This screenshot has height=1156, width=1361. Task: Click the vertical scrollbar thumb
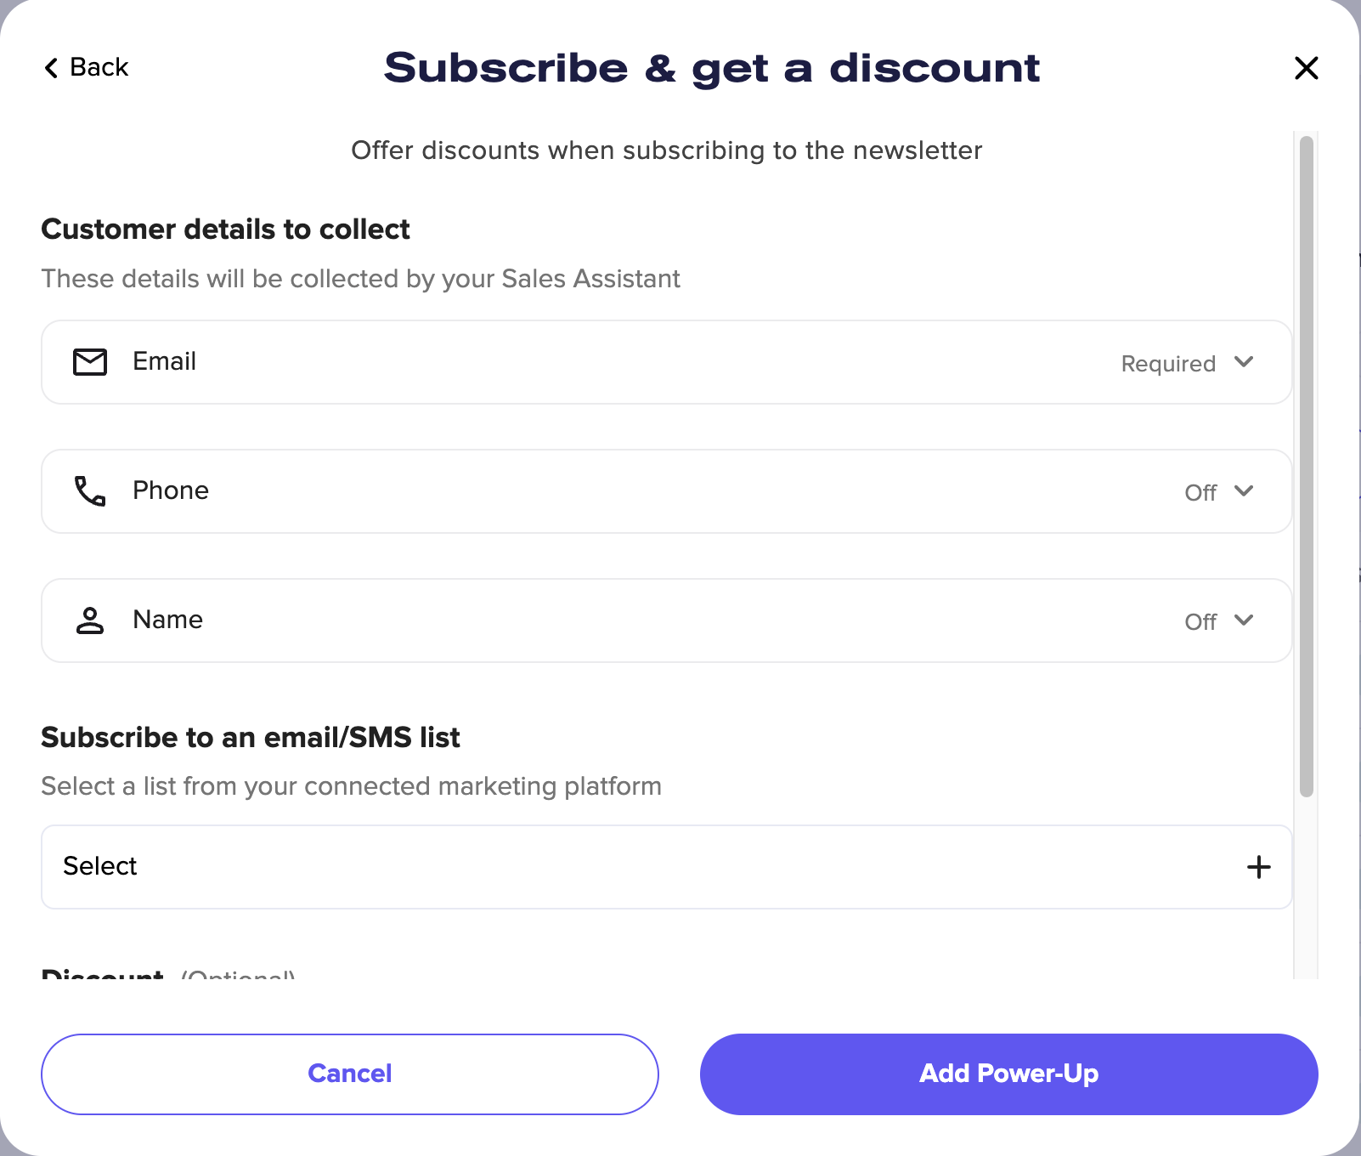tap(1307, 466)
